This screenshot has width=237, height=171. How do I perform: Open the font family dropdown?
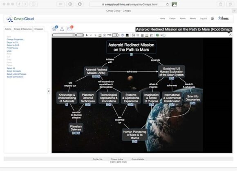(x=64, y=35)
